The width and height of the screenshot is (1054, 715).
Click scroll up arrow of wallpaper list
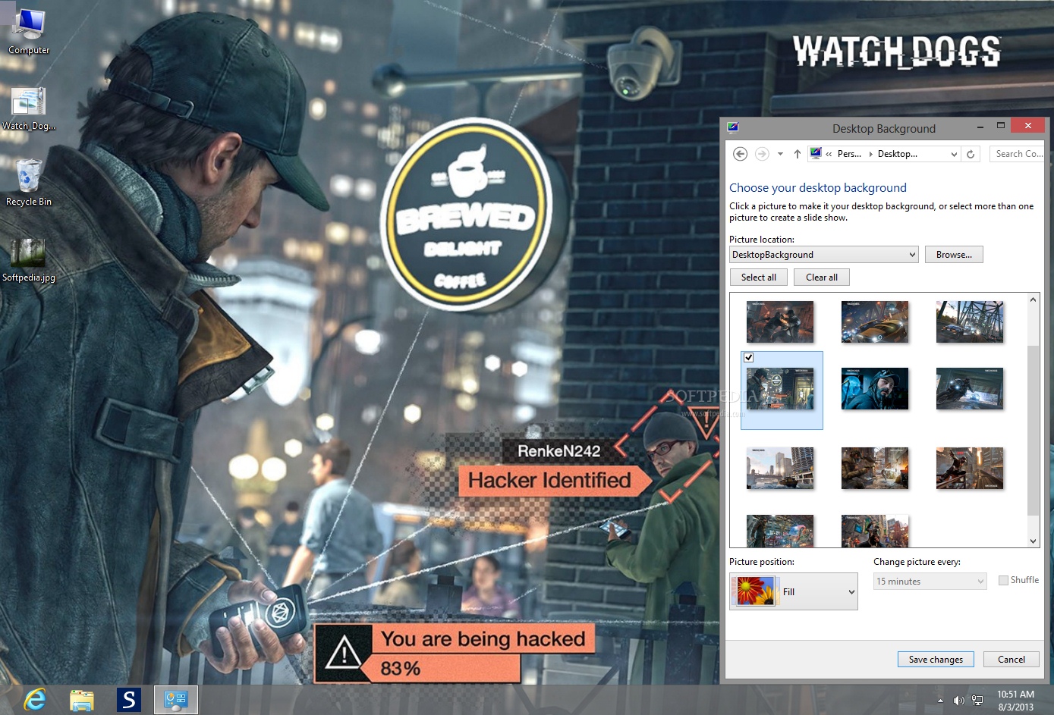[1033, 299]
